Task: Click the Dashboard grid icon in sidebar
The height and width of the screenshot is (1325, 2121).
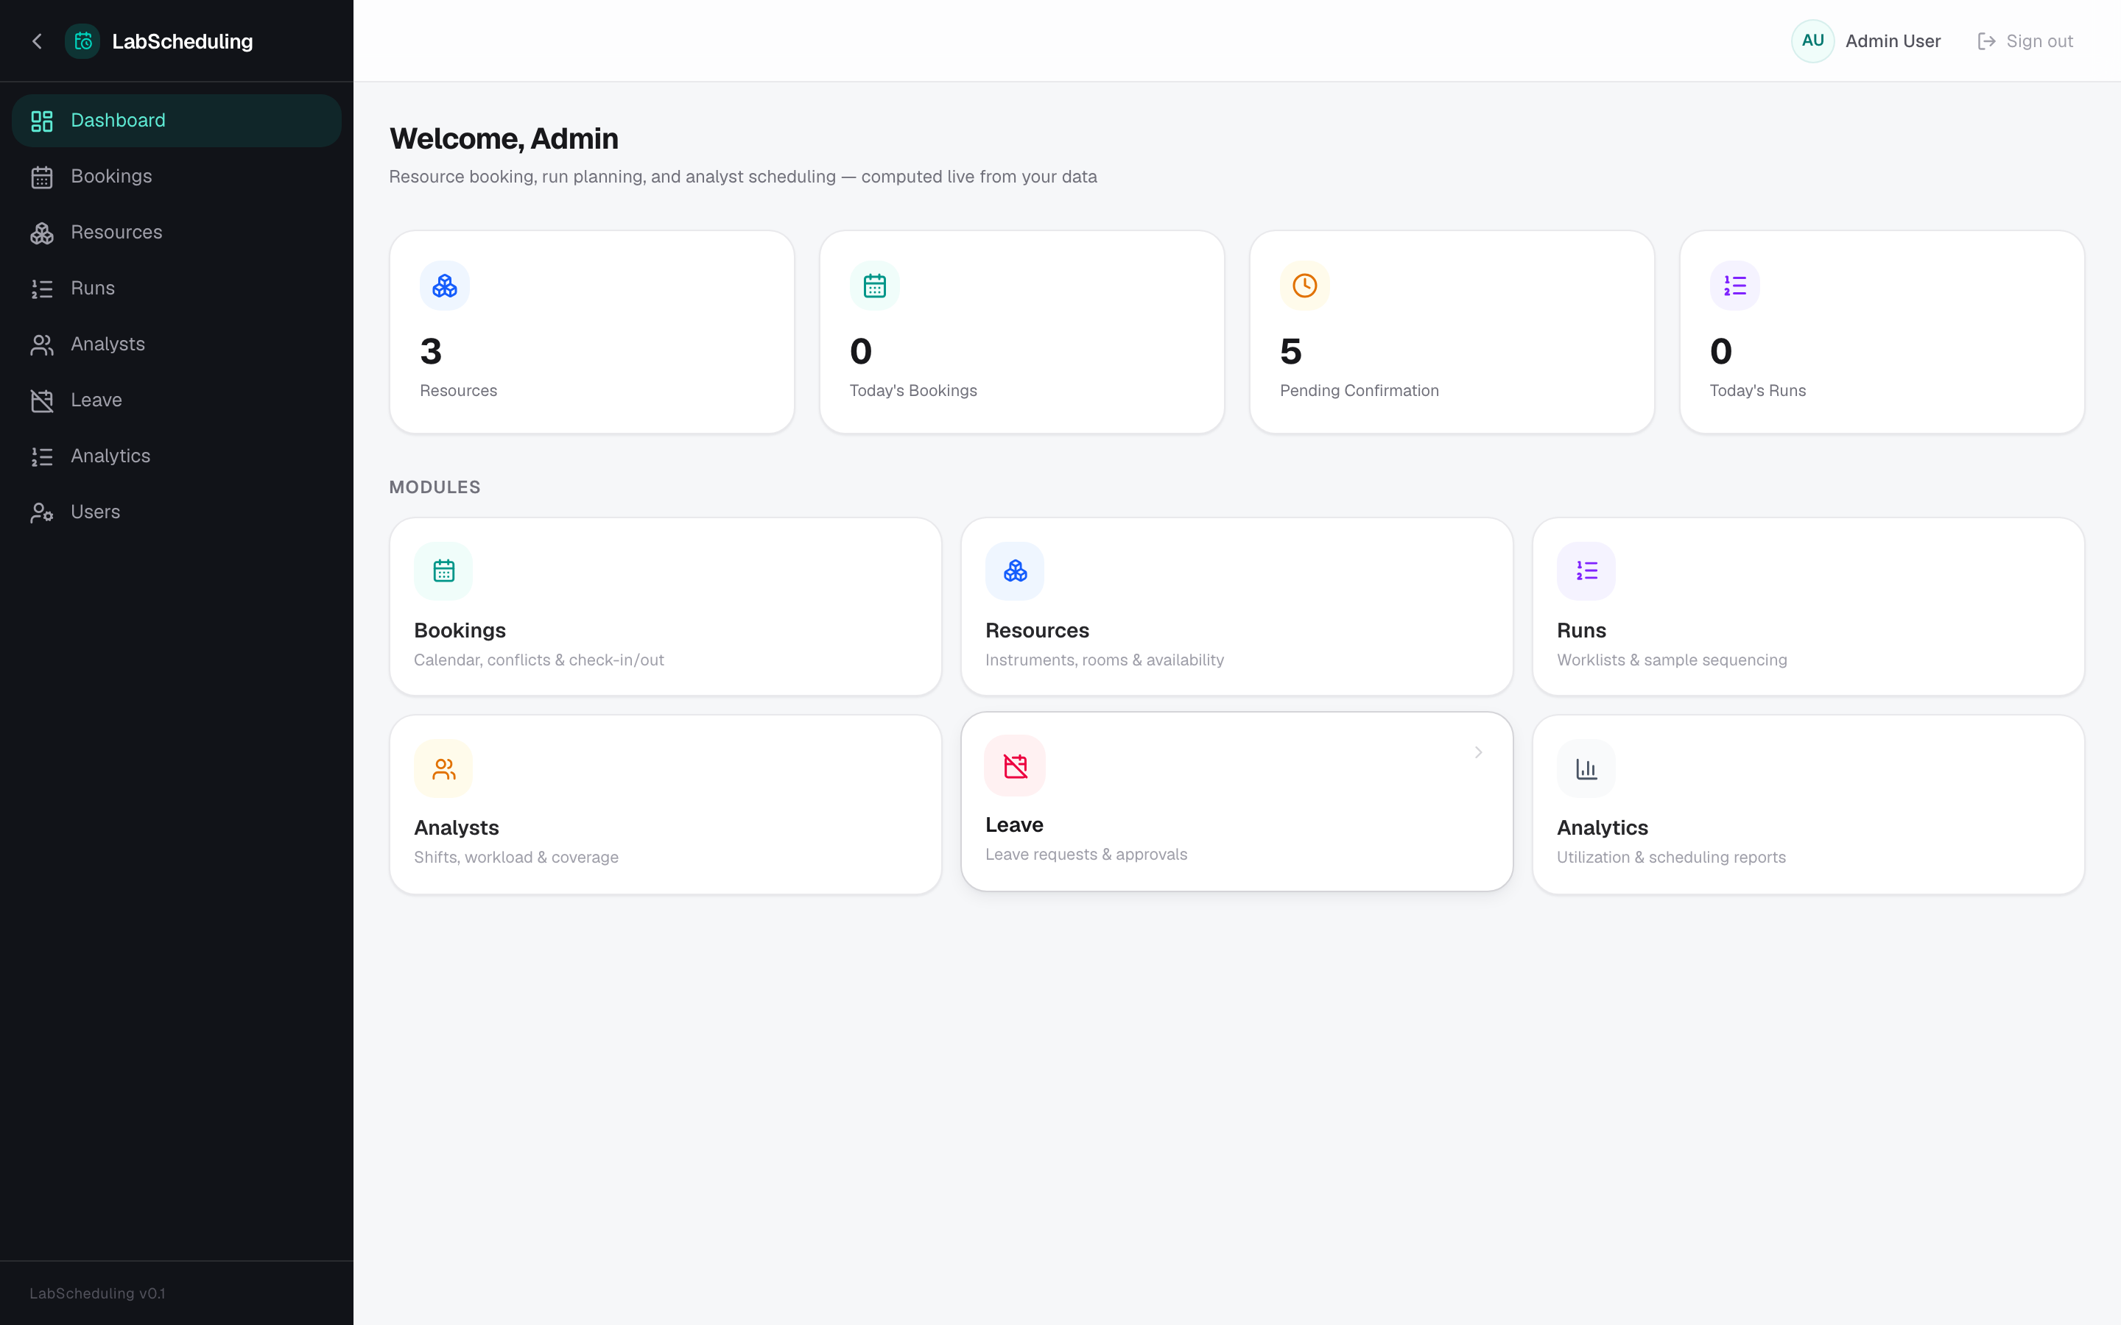Action: pos(42,121)
